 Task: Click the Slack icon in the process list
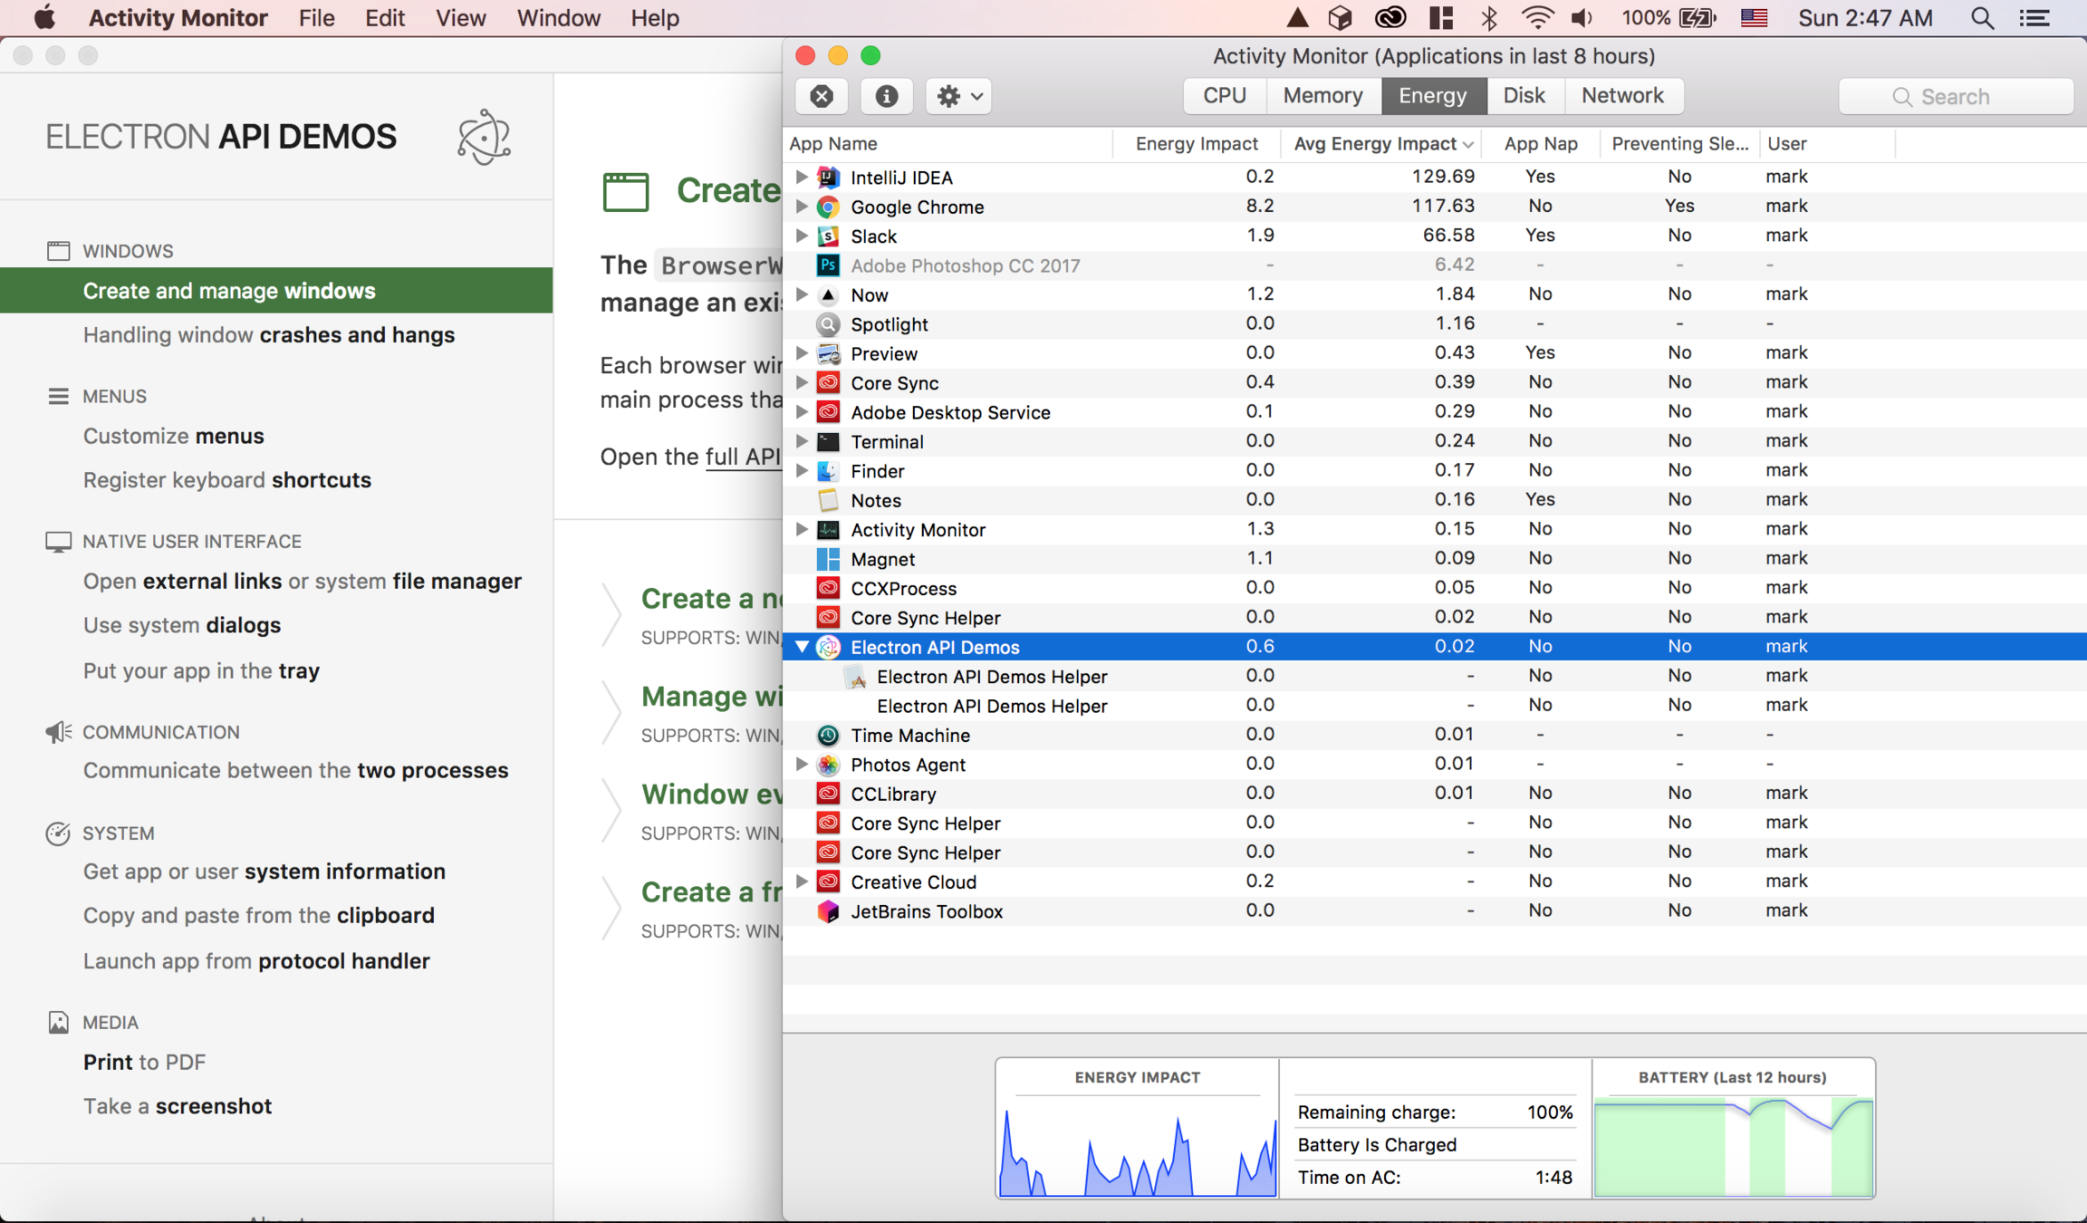[828, 236]
